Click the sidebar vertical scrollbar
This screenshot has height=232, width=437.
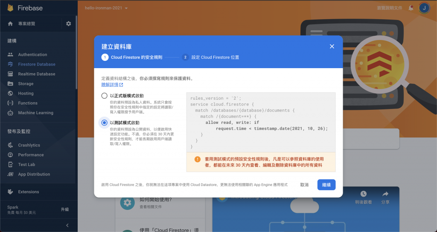[x=76, y=52]
